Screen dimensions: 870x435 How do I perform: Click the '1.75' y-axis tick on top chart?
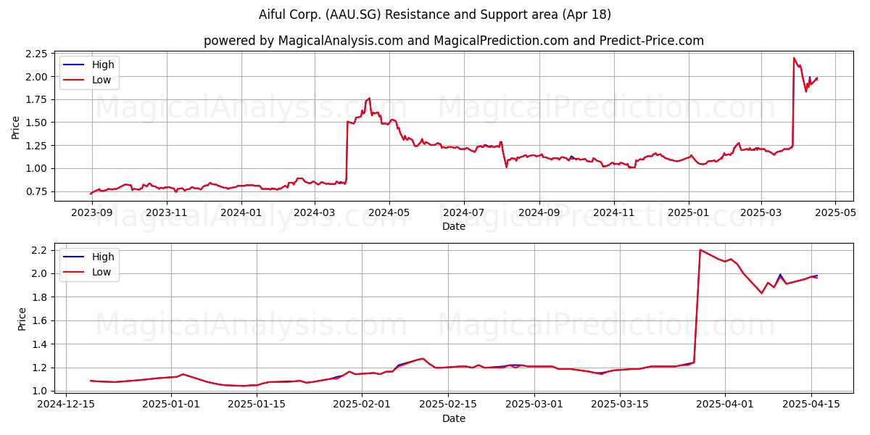(36, 100)
